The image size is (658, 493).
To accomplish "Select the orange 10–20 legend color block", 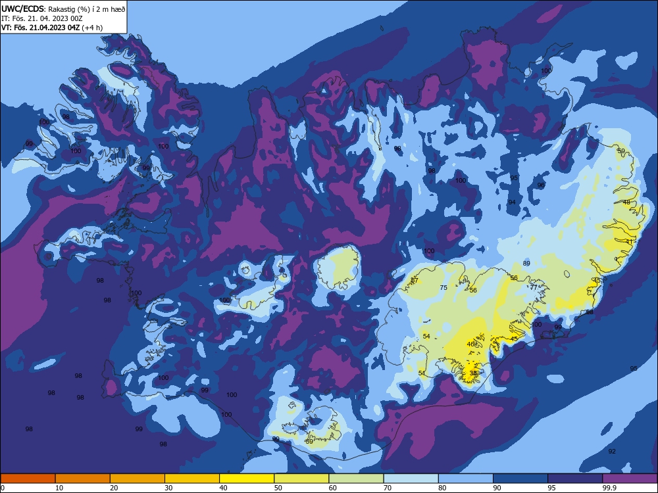I will click(x=83, y=479).
